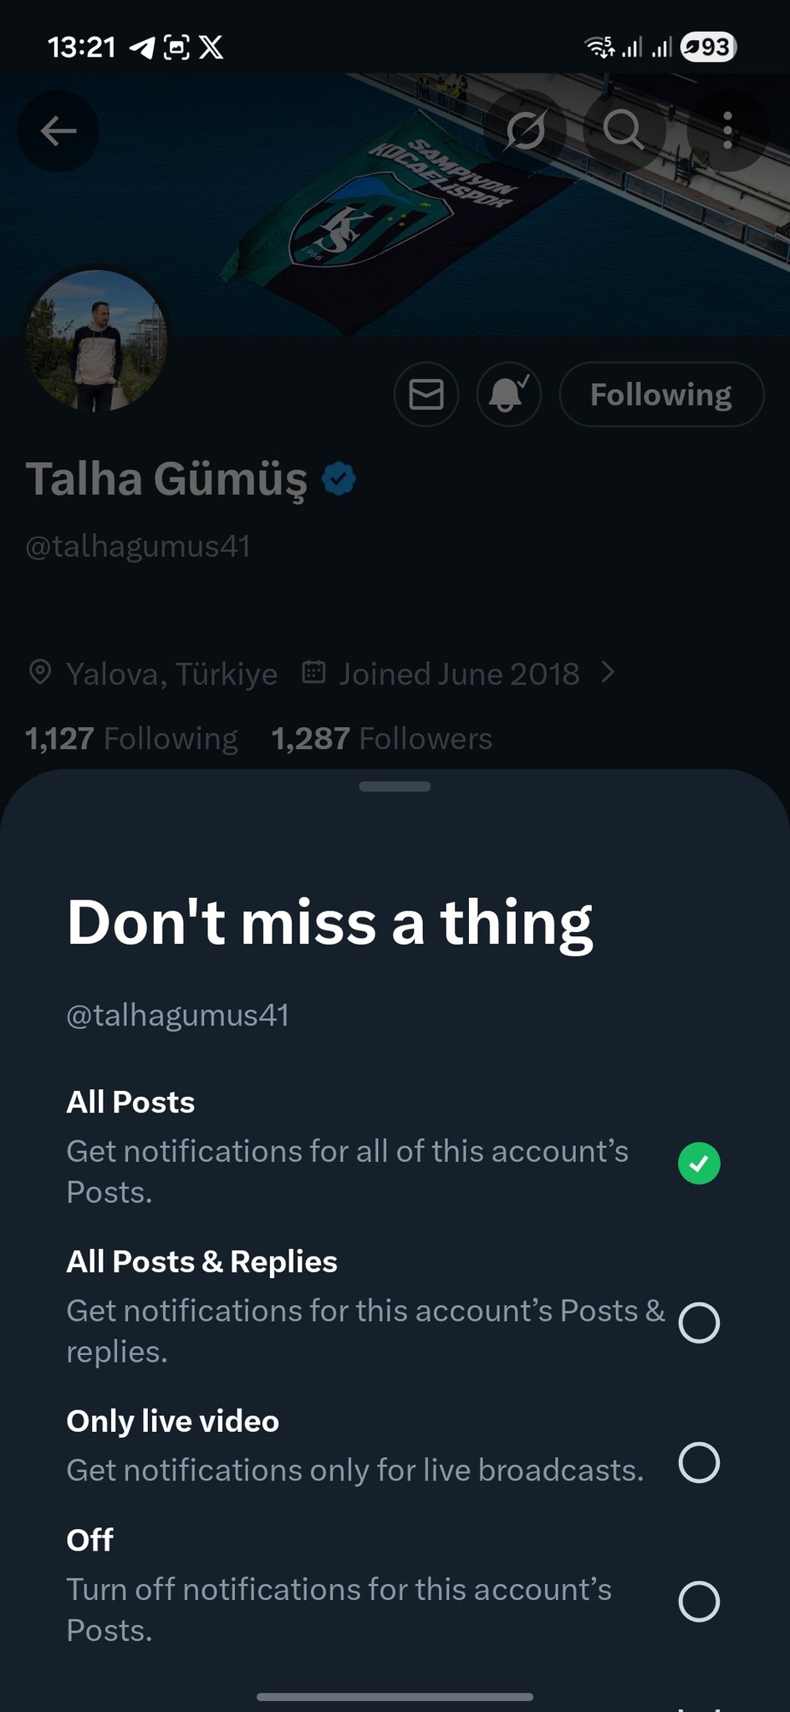Tap the blue verified badge
The width and height of the screenshot is (790, 1712).
pyautogui.click(x=339, y=479)
